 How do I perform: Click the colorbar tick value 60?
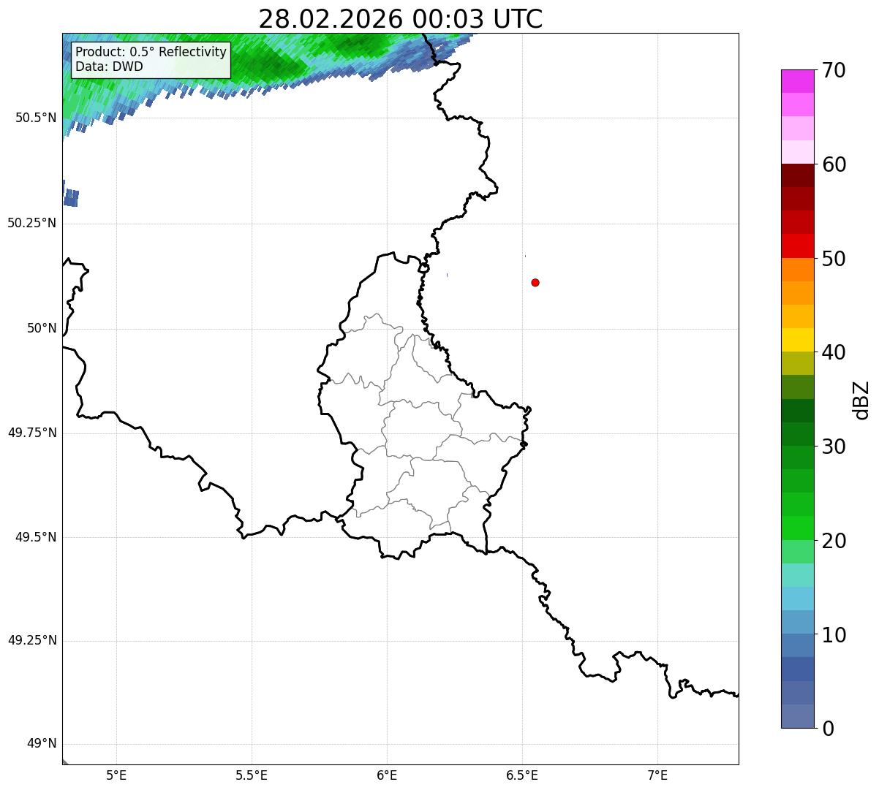[x=834, y=164]
